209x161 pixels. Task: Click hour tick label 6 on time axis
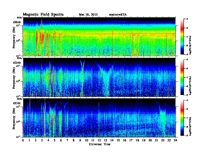[x=61, y=140]
